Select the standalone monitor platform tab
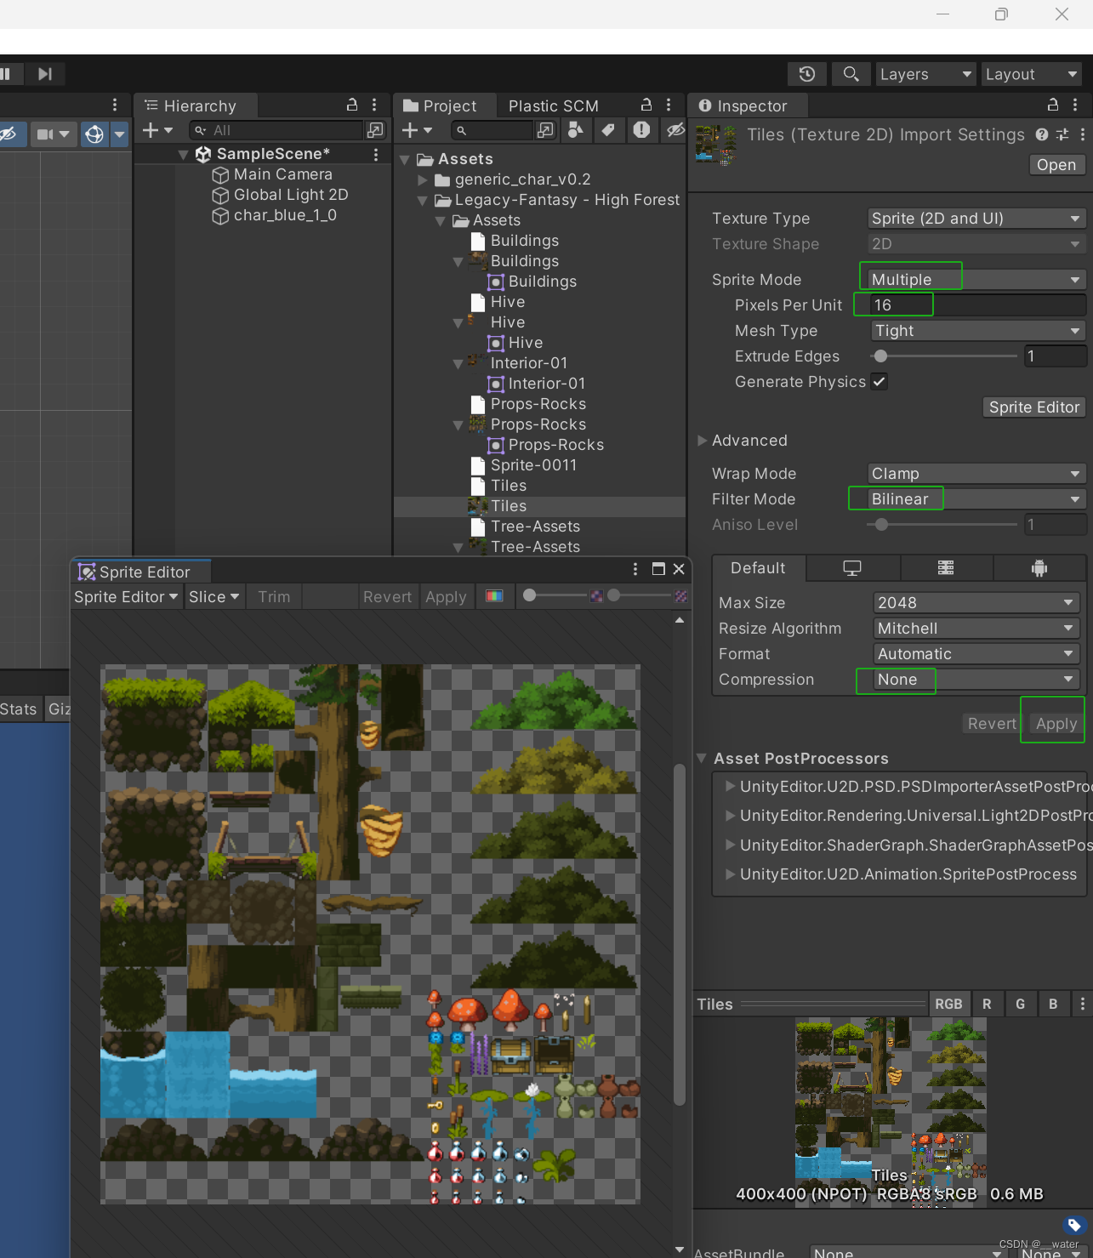This screenshot has height=1258, width=1093. 852,568
